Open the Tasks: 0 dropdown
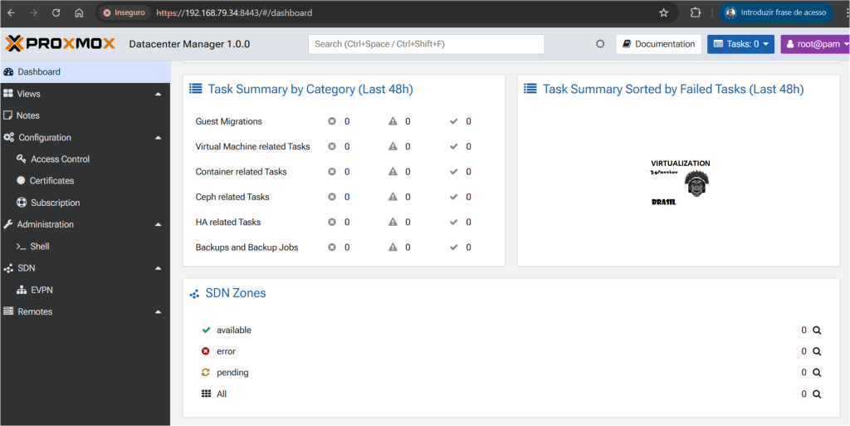 coord(740,44)
